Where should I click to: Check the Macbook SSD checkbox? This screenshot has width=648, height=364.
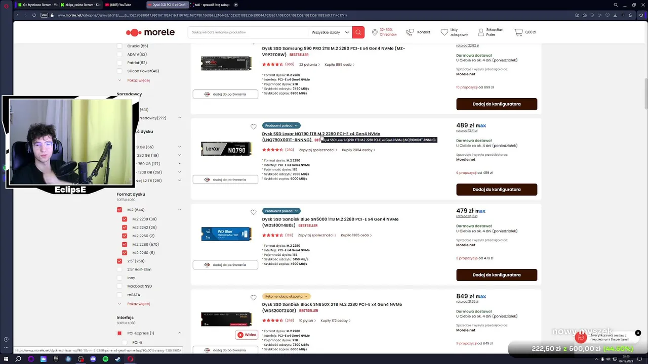tap(119, 286)
